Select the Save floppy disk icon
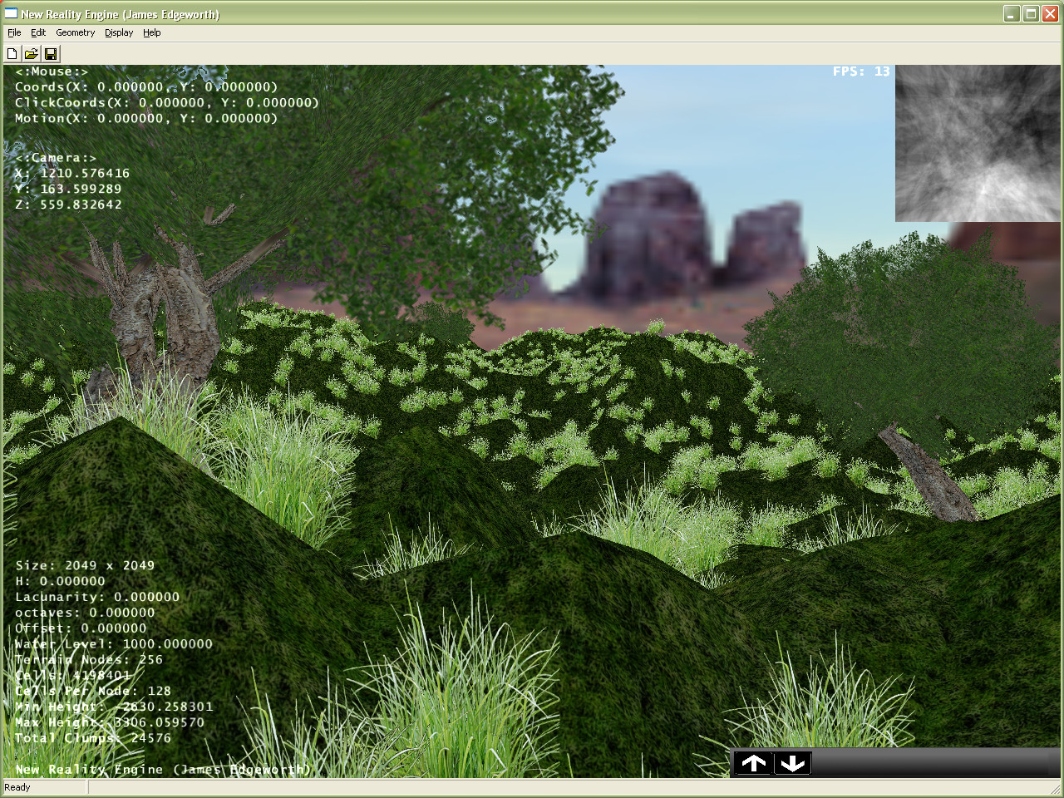The width and height of the screenshot is (1064, 798). (51, 52)
